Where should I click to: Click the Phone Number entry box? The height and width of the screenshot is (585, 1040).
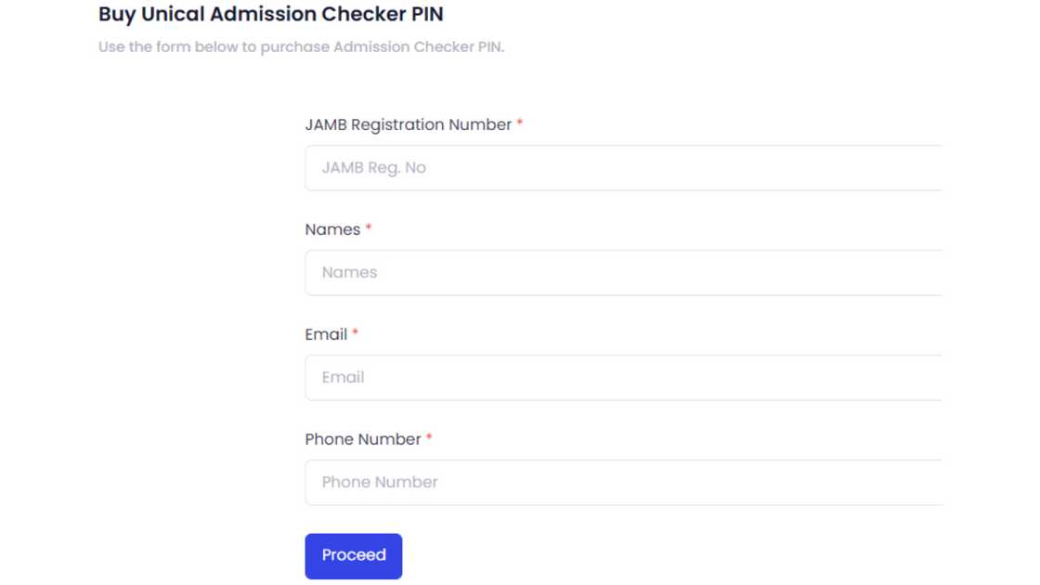tap(622, 482)
